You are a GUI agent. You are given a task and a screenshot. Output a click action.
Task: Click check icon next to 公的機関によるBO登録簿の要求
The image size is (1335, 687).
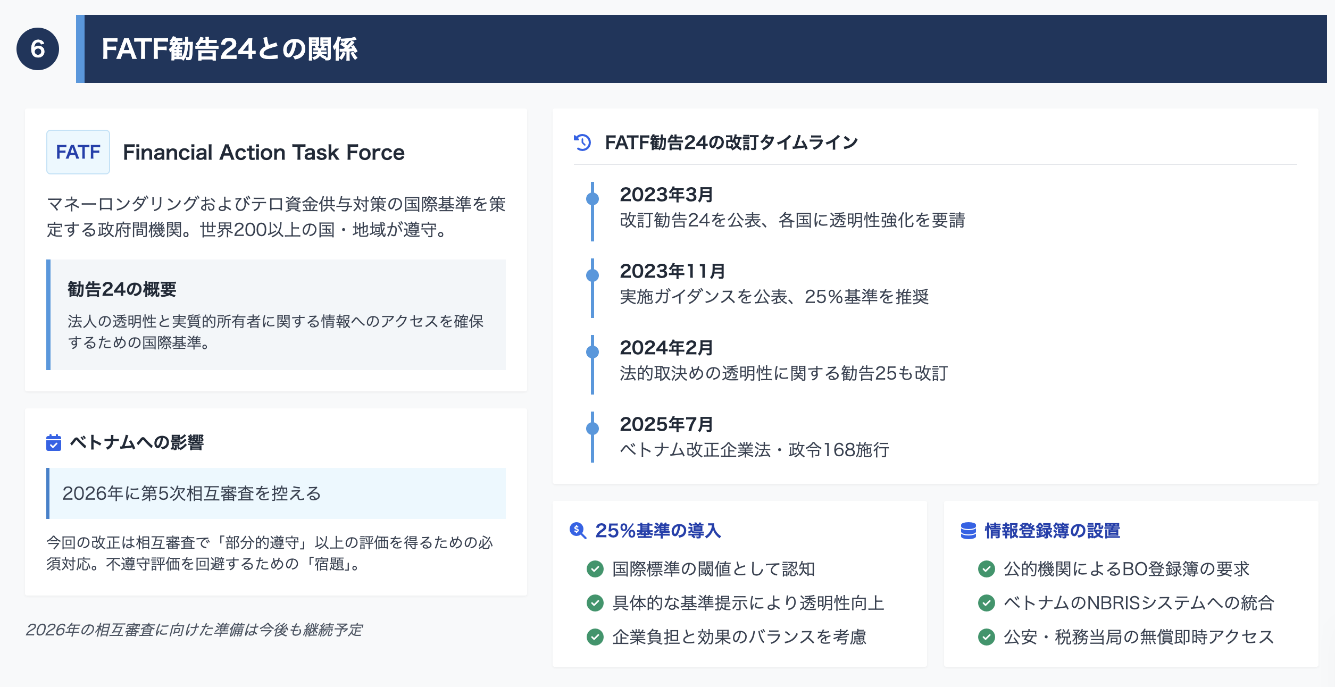tap(987, 569)
